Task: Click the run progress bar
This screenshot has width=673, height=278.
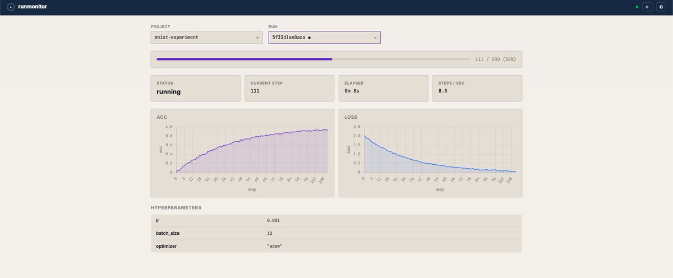Action: click(313, 59)
